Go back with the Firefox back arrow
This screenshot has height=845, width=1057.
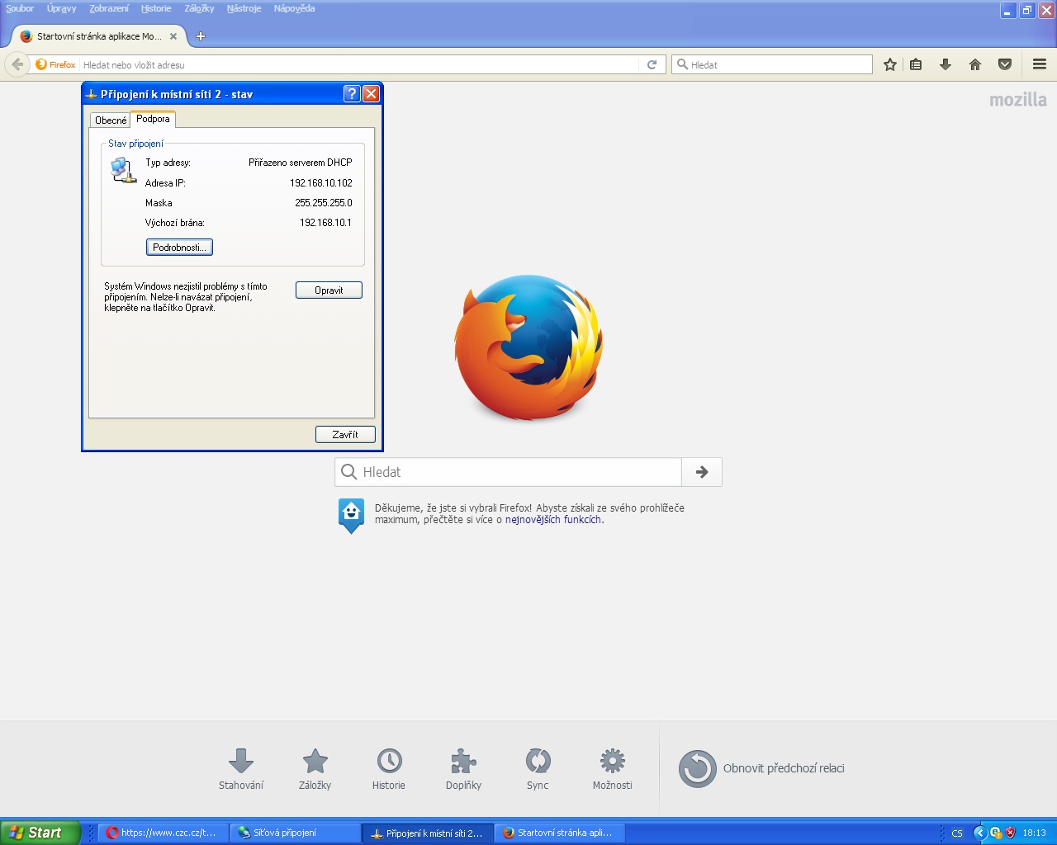pyautogui.click(x=17, y=64)
